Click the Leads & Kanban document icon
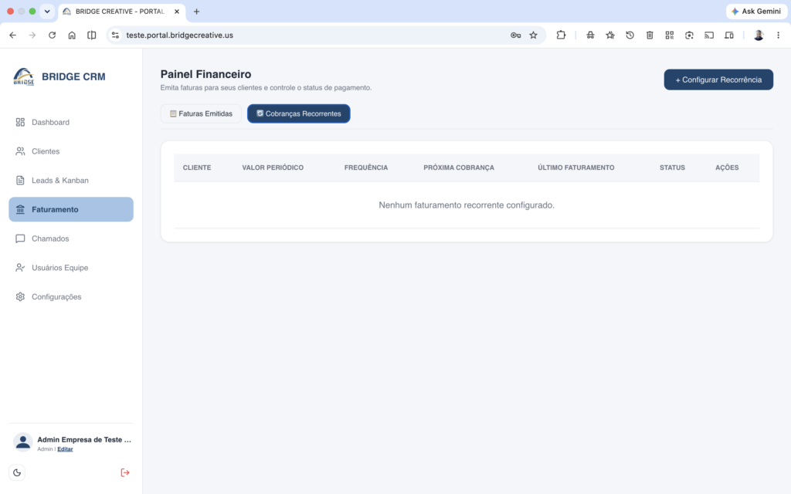This screenshot has width=791, height=494. [20, 181]
